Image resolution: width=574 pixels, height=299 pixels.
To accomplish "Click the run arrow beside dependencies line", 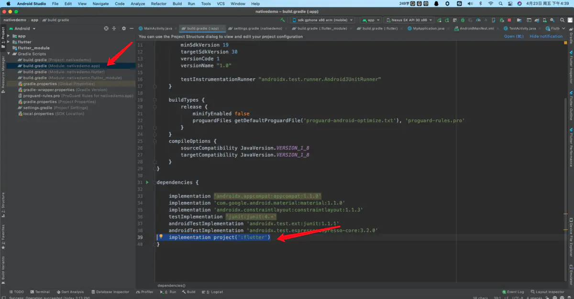I will pyautogui.click(x=147, y=182).
